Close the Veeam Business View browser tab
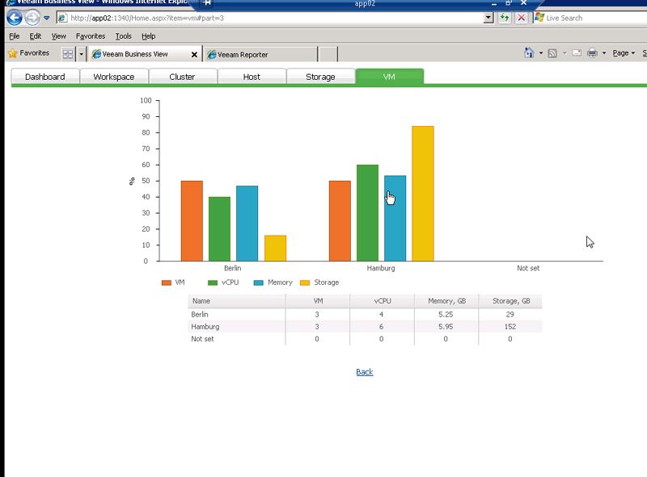Image resolution: width=647 pixels, height=477 pixels. click(193, 55)
